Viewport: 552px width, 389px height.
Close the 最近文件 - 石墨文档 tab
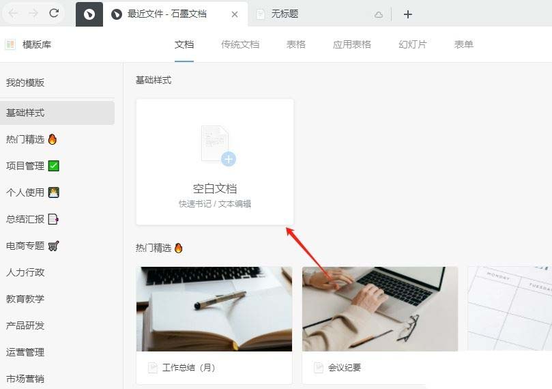tap(235, 14)
